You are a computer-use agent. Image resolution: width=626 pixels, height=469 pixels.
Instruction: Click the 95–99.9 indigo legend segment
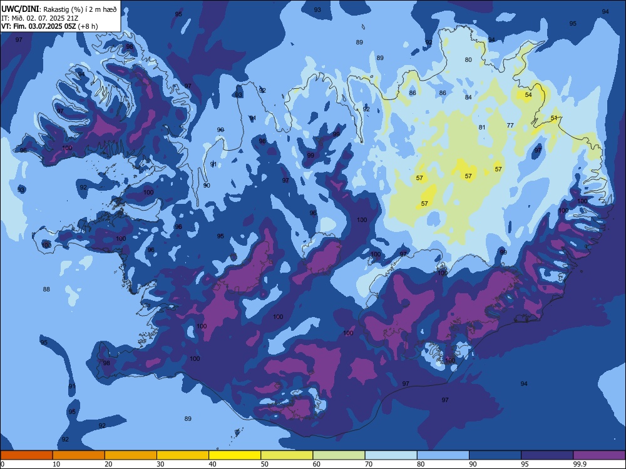547,455
